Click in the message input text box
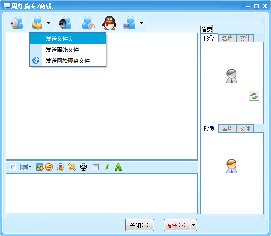 click(101, 194)
